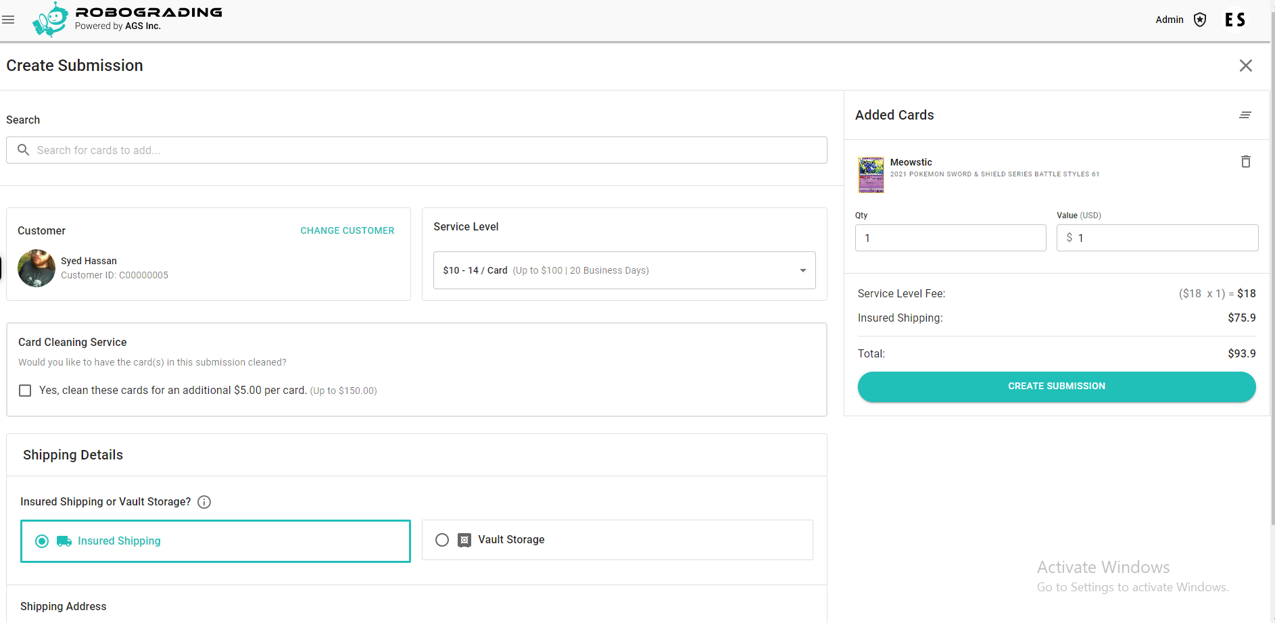Click the Qty input field
Screen dimensions: 1275x623
(x=950, y=238)
